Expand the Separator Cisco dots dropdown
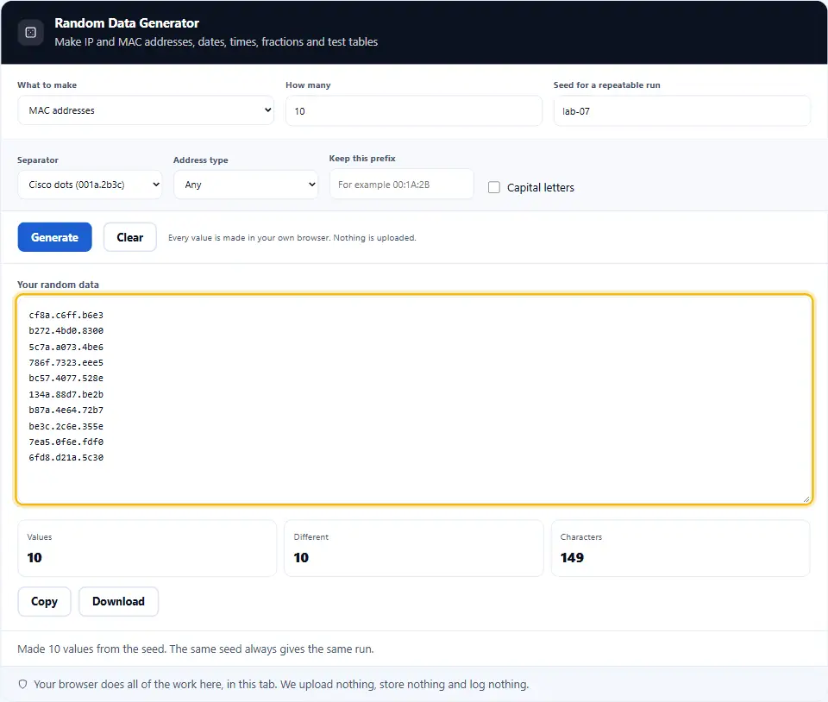 tap(90, 185)
